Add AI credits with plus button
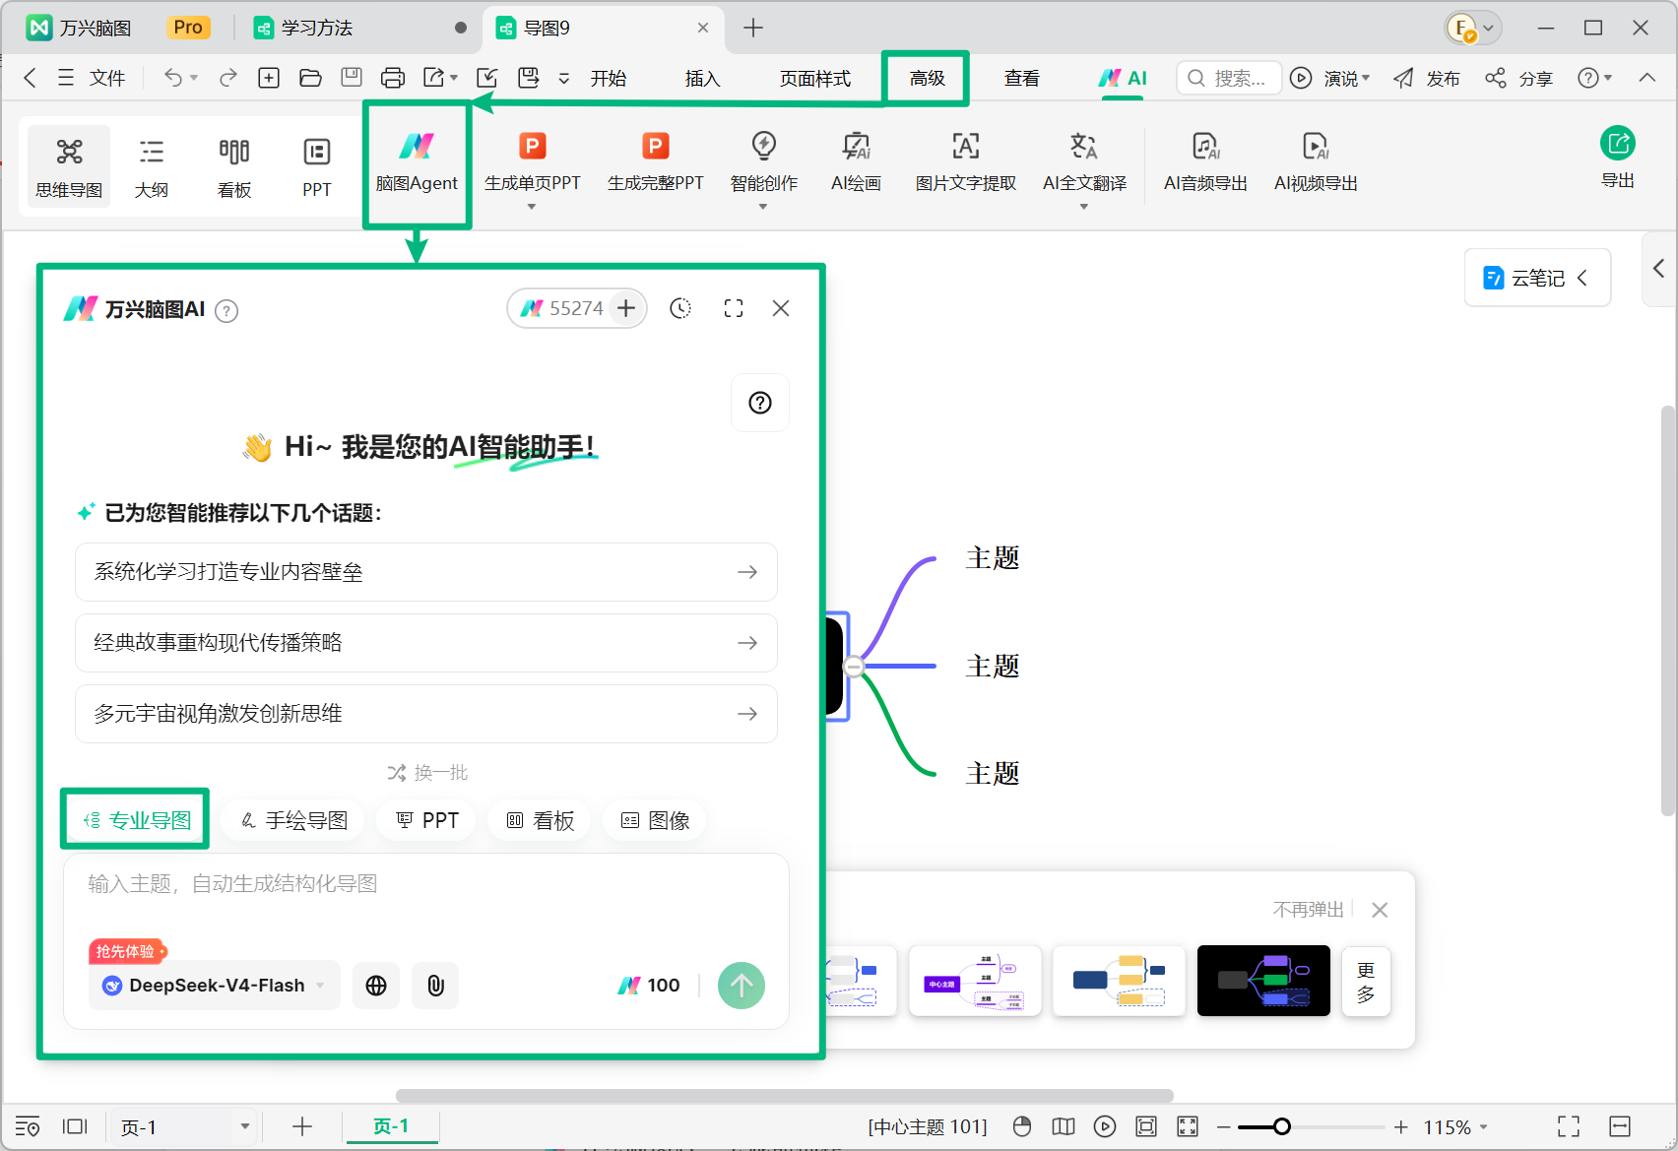Screen dimensions: 1678x1151 (x=626, y=308)
